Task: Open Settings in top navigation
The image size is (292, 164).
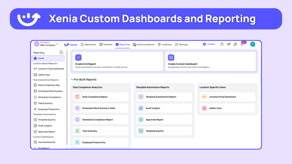Action: pyautogui.click(x=181, y=45)
